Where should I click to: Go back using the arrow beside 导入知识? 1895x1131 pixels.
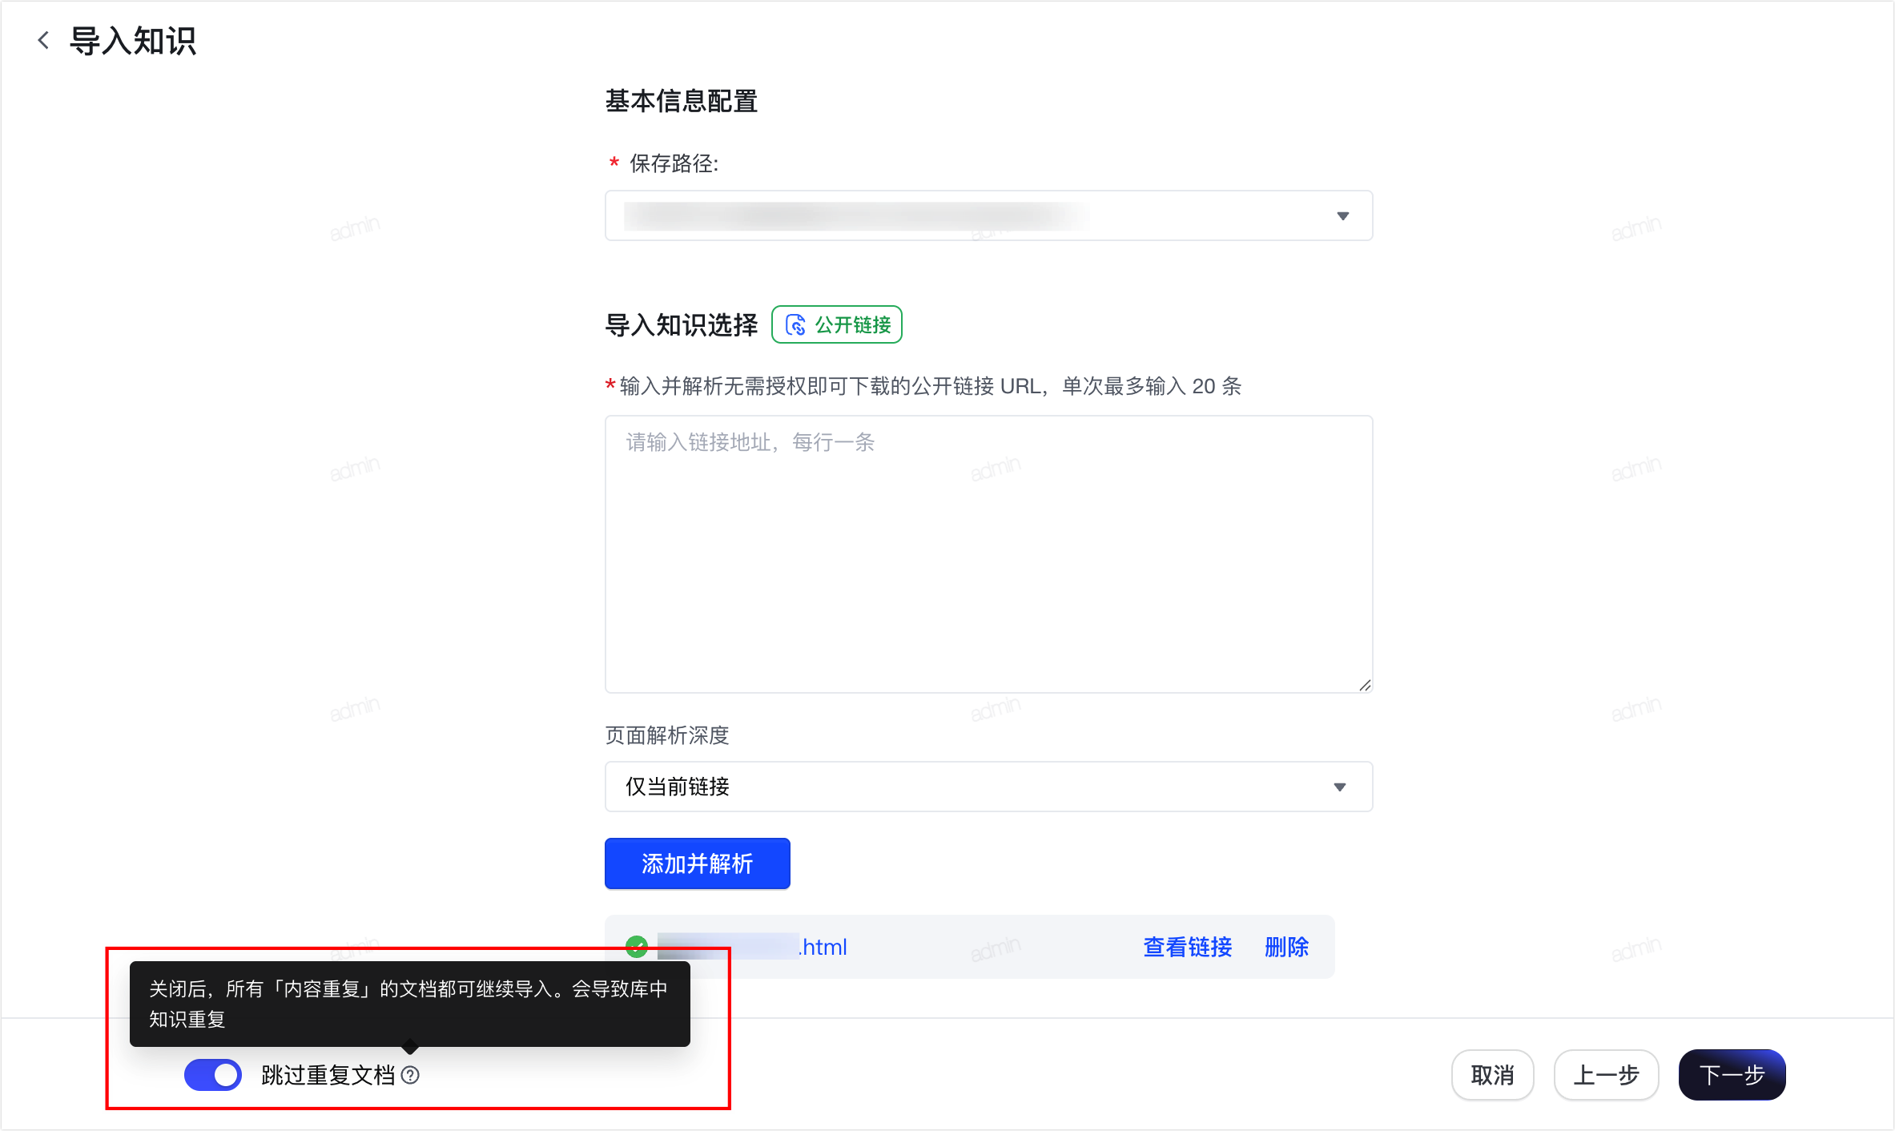[x=43, y=40]
